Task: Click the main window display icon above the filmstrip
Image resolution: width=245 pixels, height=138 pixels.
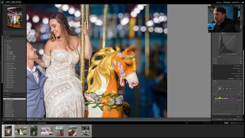Action: point(3,123)
